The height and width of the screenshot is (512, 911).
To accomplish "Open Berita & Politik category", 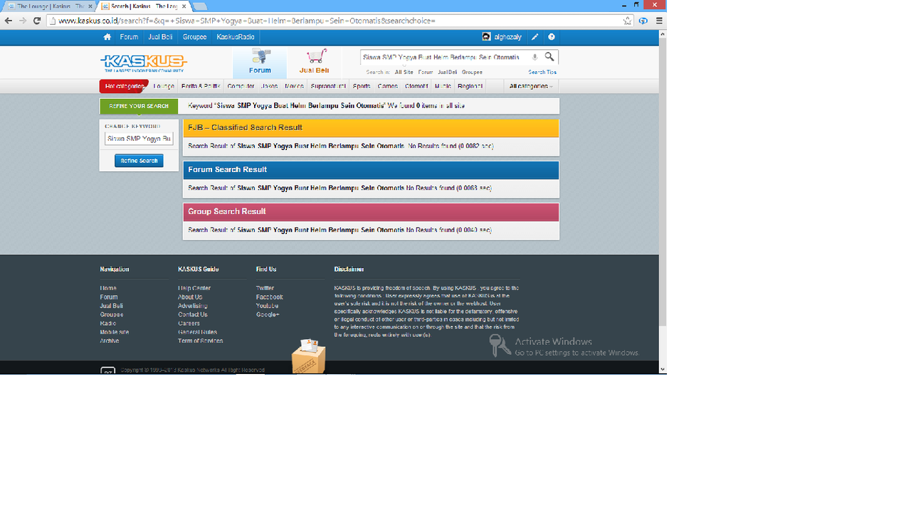I will (201, 86).
